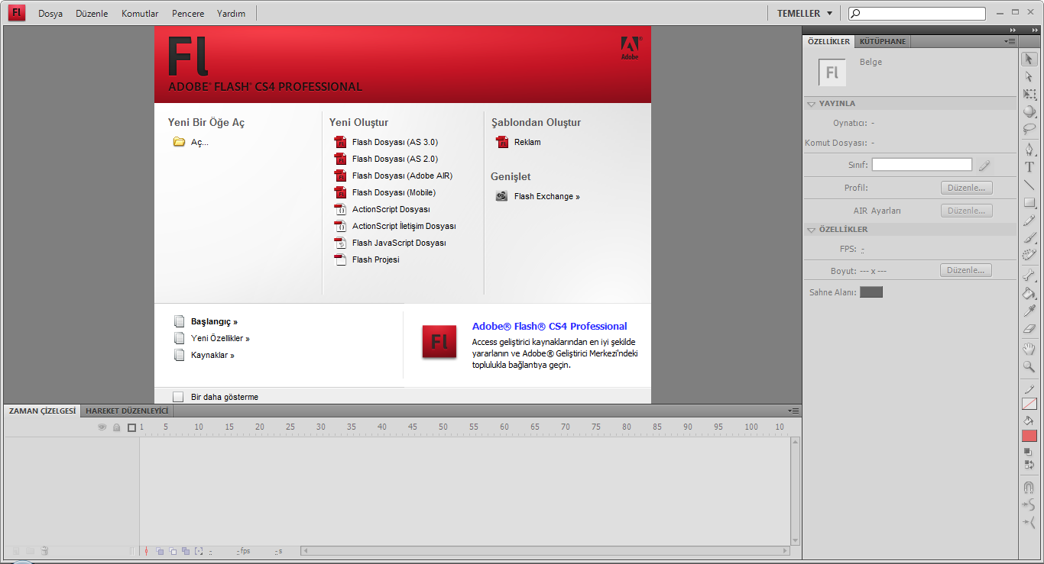1044x564 pixels.
Task: Click the Black and White colors icon
Action: click(1029, 452)
